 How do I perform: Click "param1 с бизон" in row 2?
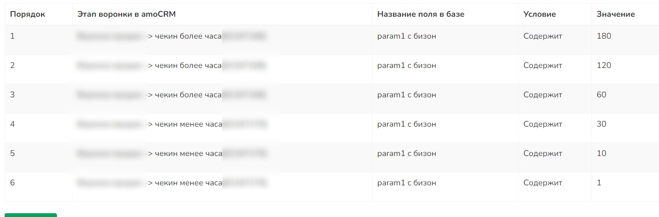click(x=407, y=66)
